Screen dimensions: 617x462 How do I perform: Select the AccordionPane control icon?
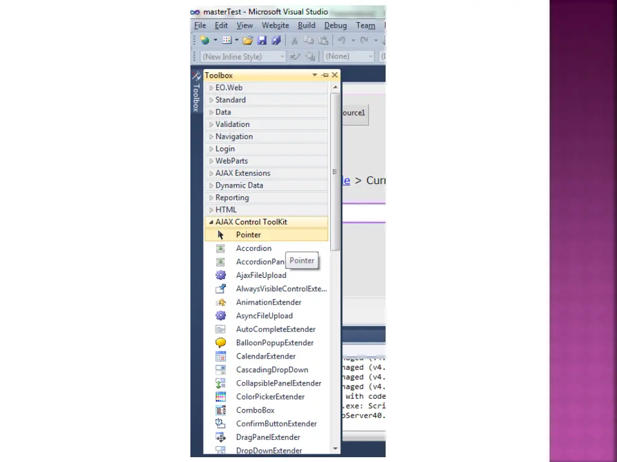tap(221, 262)
